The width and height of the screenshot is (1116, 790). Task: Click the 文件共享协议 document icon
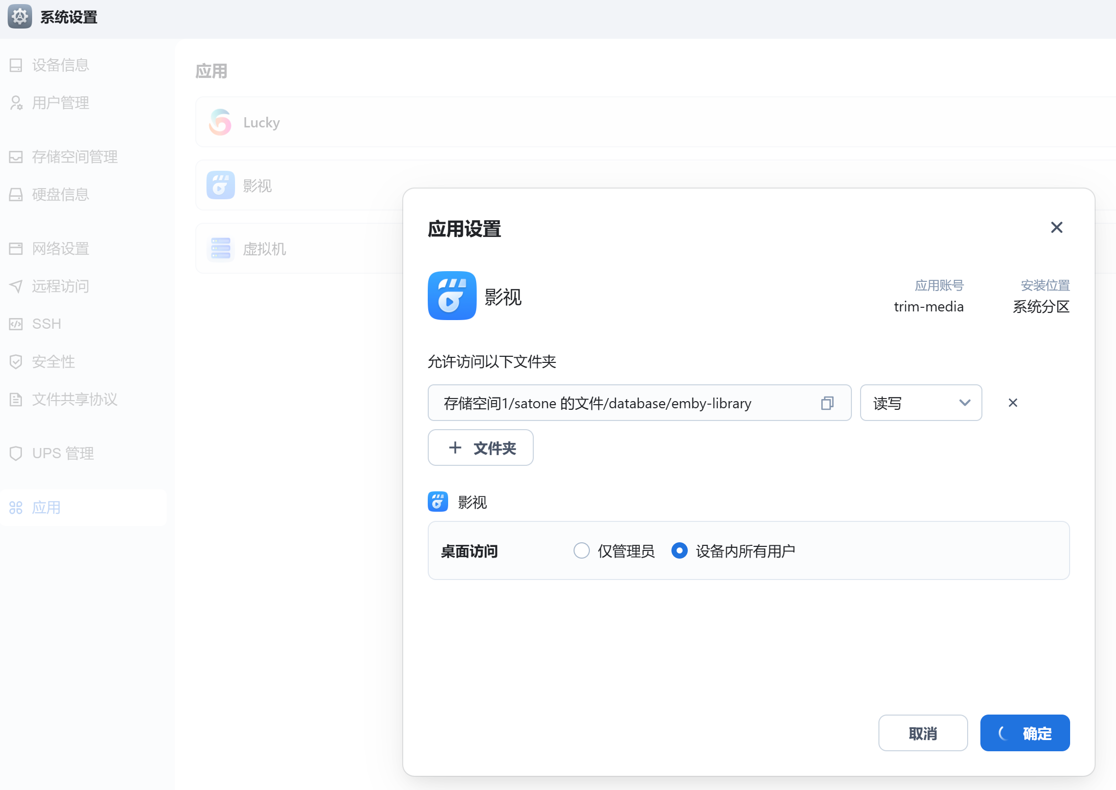[x=16, y=400]
